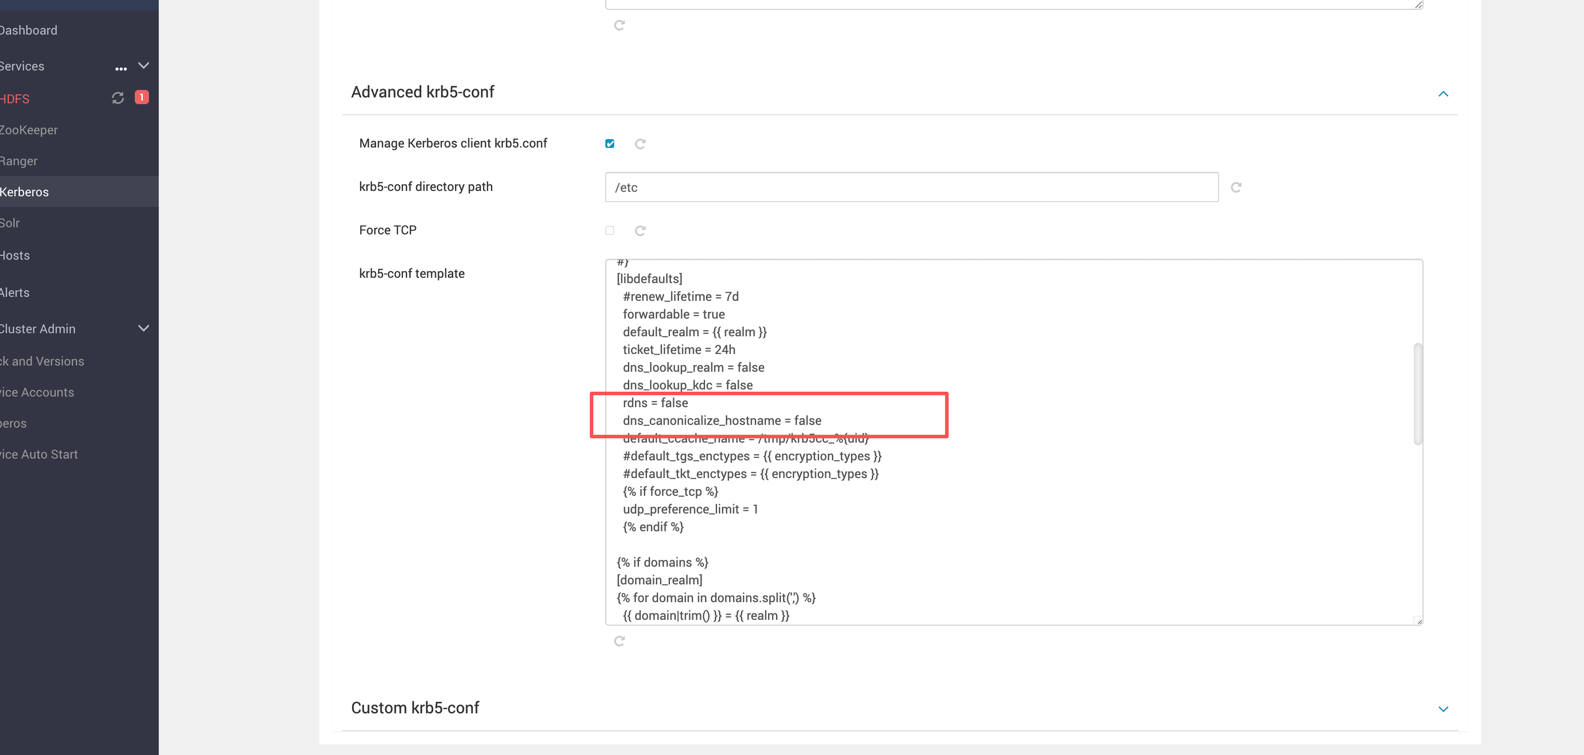Screen dimensions: 1584x755
Task: Enable the Force TCP checkbox
Action: point(609,230)
